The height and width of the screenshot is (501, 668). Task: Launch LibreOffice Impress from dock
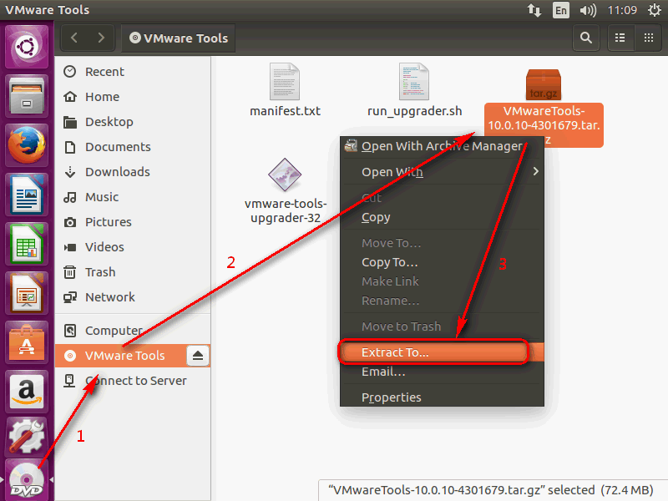pyautogui.click(x=27, y=294)
